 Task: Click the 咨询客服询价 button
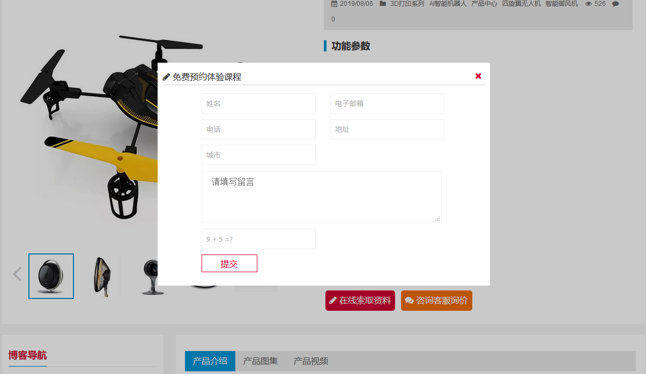(x=436, y=300)
